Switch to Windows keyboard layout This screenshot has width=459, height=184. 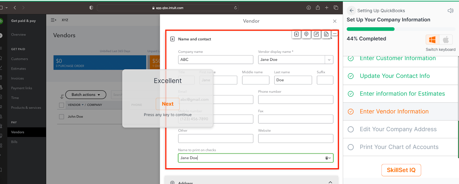tap(432, 40)
